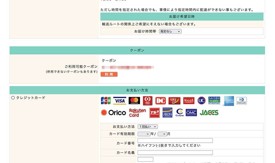Click the ハイフン(-)抜きで入力してください note

tap(169, 145)
